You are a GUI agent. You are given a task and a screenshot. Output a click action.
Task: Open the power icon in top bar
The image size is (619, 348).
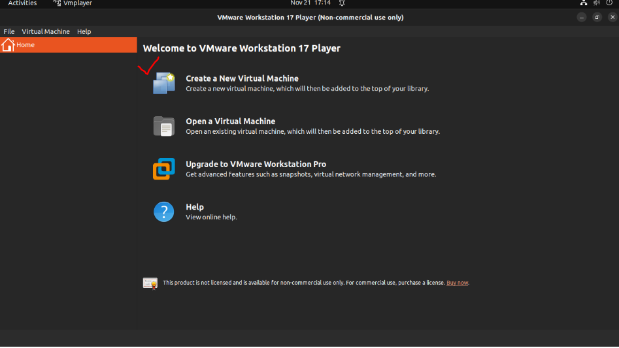coord(610,3)
